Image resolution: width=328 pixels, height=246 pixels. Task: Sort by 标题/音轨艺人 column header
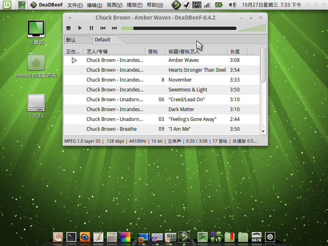pos(196,51)
